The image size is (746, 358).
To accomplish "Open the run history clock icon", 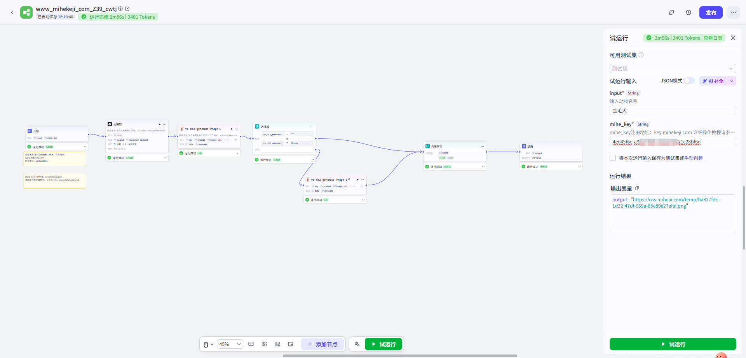I will pos(688,12).
